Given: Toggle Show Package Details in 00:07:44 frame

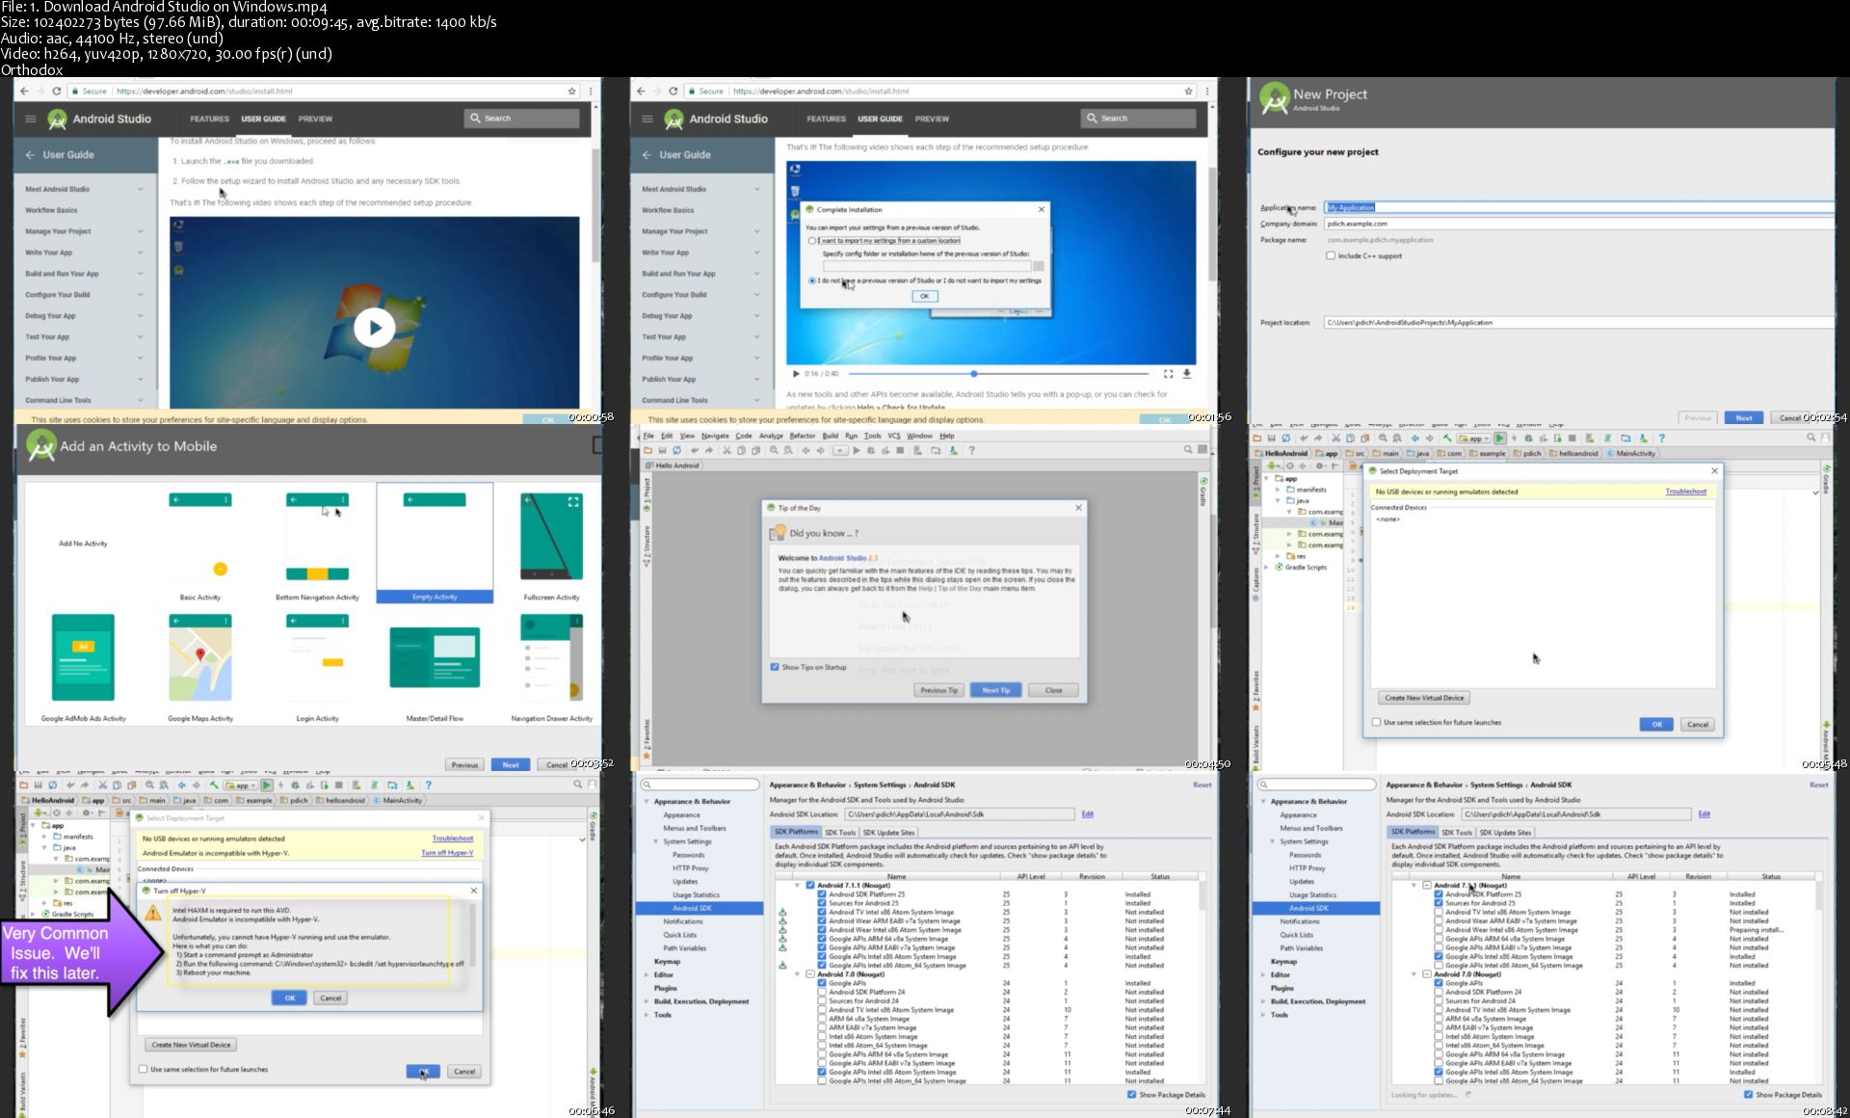Looking at the screenshot, I should 1131,1094.
